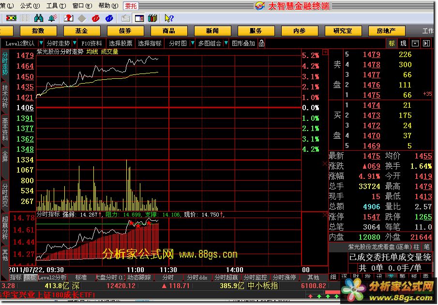Click the 基金 yellow button
The image size is (438, 305).
tap(82, 31)
